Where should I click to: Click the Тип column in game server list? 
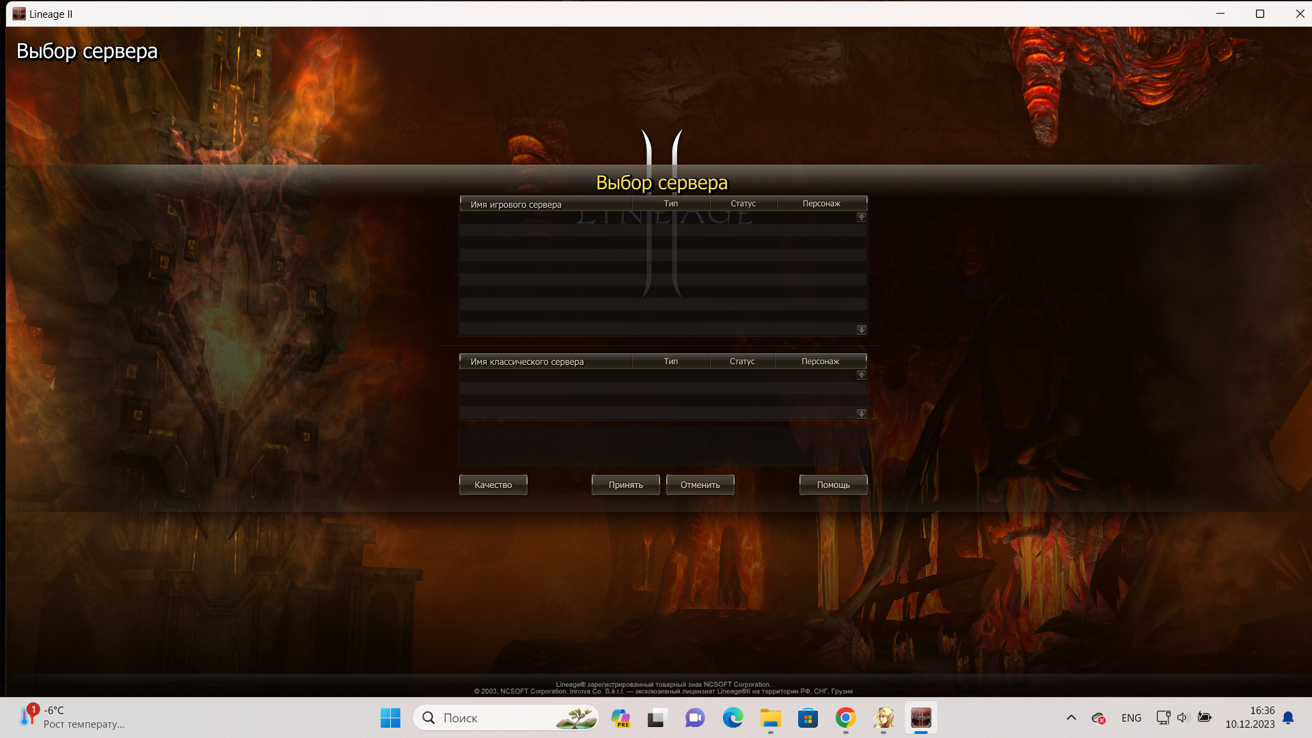pos(671,204)
